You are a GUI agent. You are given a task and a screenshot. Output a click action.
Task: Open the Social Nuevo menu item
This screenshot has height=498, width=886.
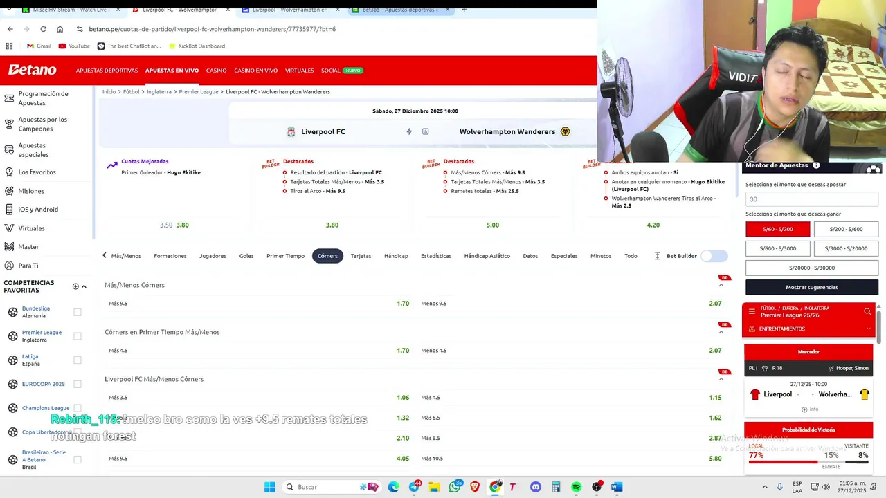click(341, 71)
